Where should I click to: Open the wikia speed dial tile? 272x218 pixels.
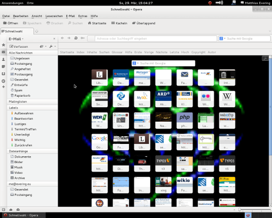[185, 185]
